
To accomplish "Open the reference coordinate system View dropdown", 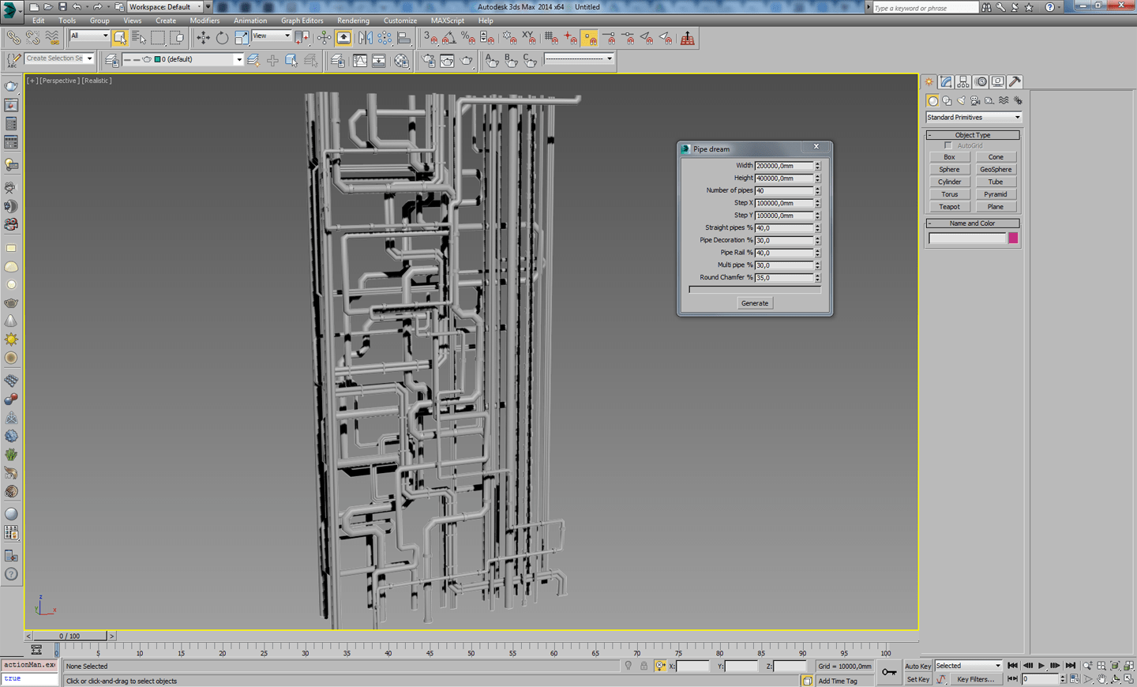I will click(271, 36).
